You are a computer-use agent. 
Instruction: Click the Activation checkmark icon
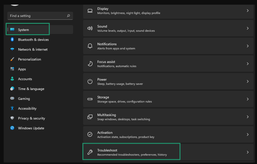[90, 134]
